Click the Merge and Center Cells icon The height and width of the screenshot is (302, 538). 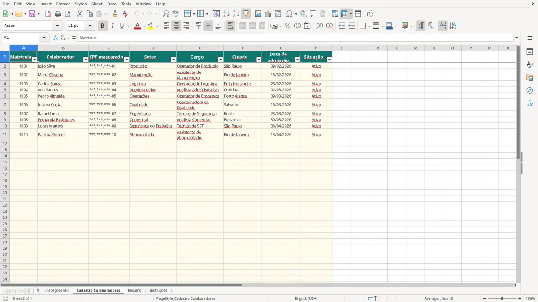pos(243,26)
